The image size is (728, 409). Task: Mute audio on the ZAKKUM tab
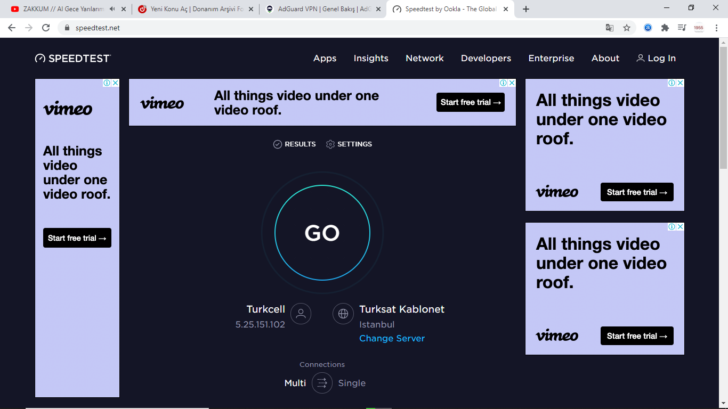pos(112,9)
